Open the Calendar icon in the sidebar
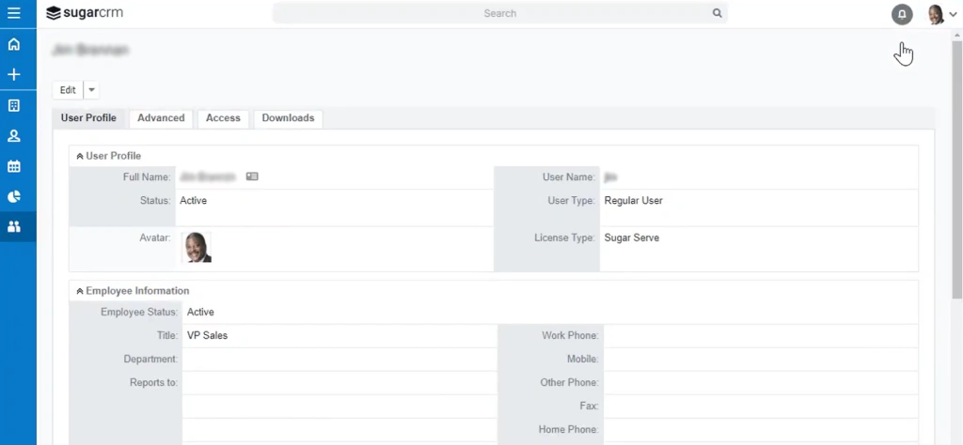This screenshot has height=445, width=963. [x=13, y=166]
